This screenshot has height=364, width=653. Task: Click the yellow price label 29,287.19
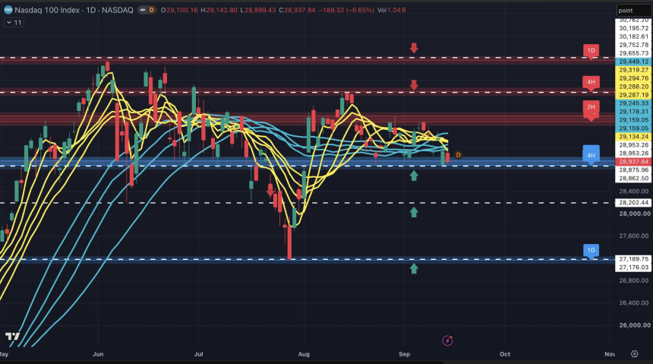click(x=633, y=95)
